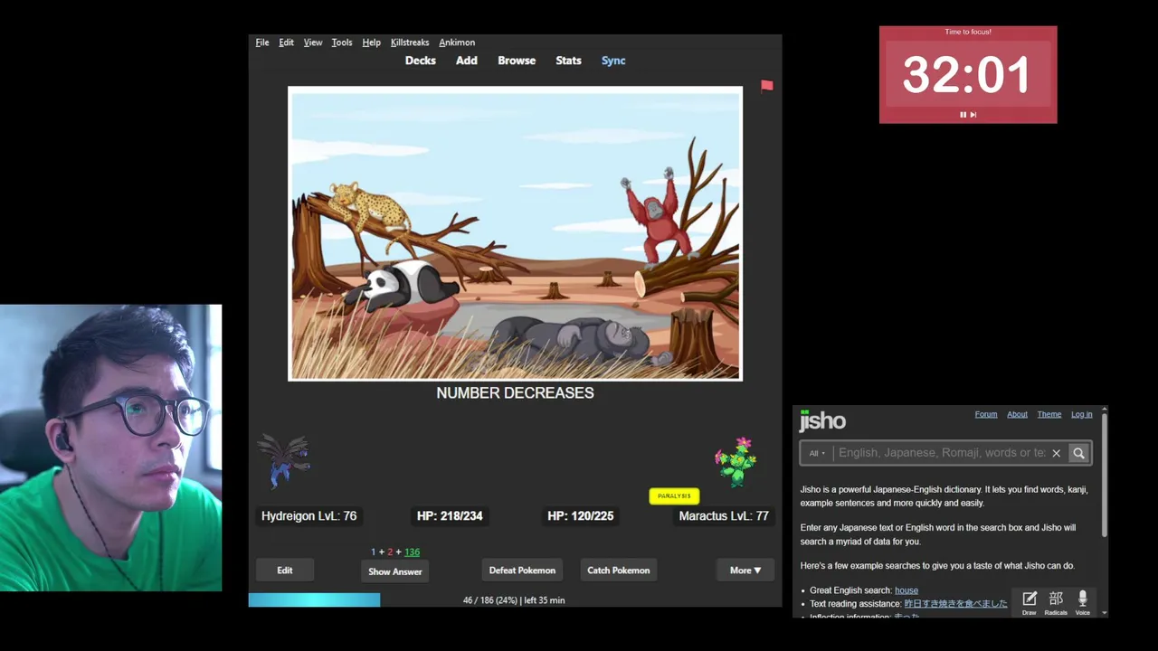Open the Jisho About link
The height and width of the screenshot is (651, 1158).
point(1017,414)
